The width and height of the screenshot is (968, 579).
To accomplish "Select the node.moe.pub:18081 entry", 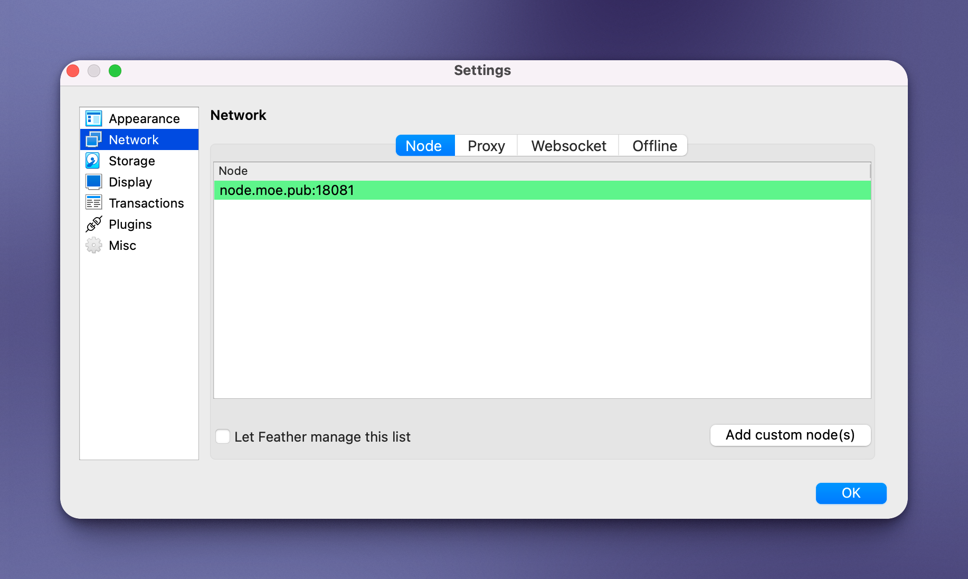I will (287, 190).
